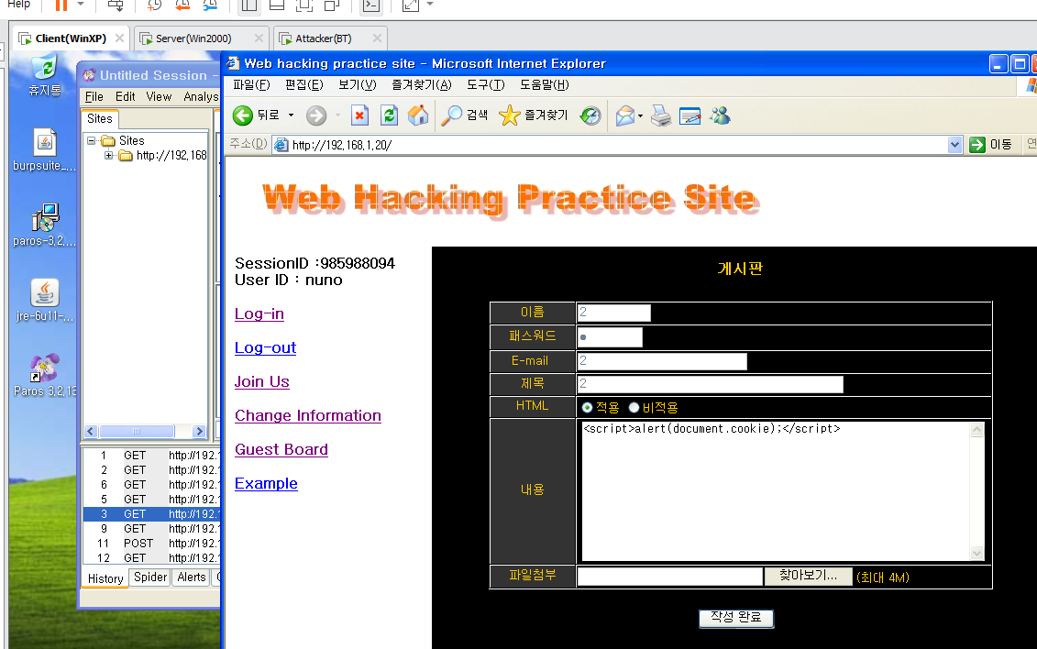Click the red Stop loading icon

(359, 115)
